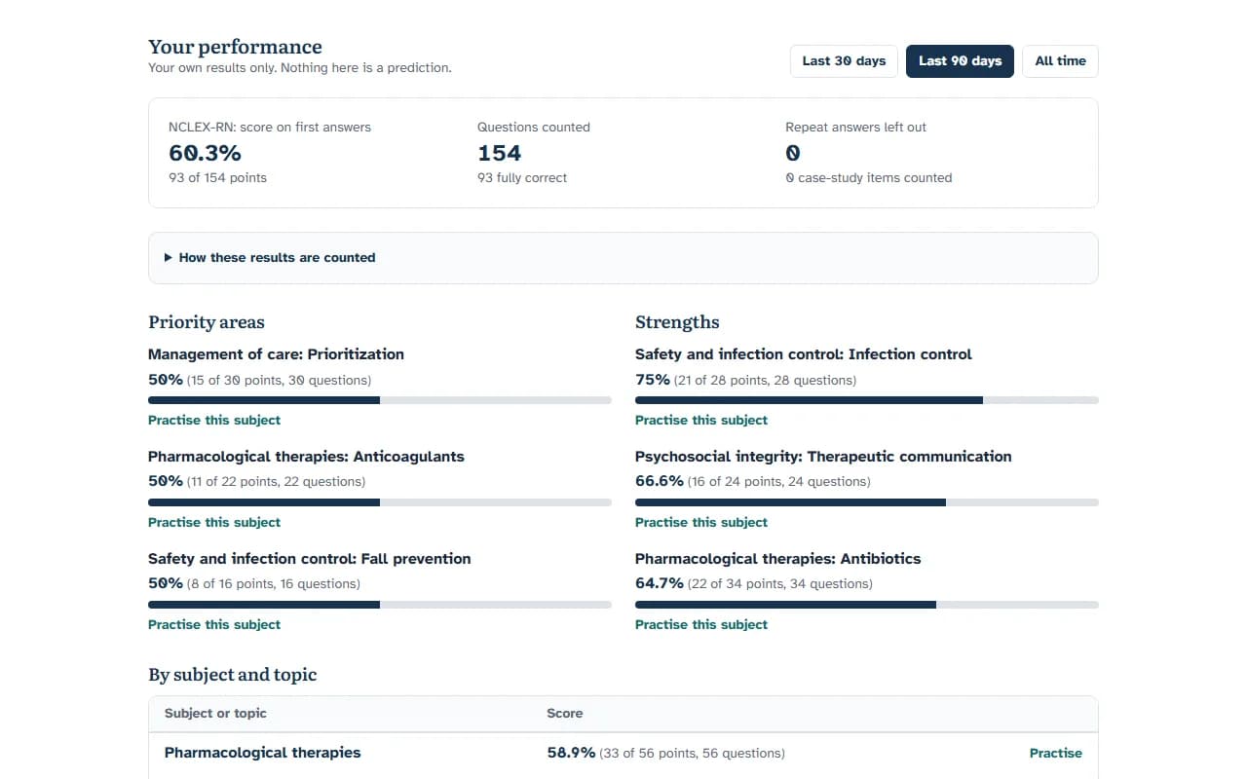Click "NCLEX-RN: score on first answers" label
This screenshot has height=779, width=1247.
click(270, 128)
